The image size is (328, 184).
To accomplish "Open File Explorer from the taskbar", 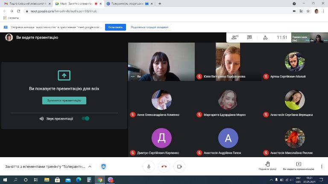I will (47, 180).
